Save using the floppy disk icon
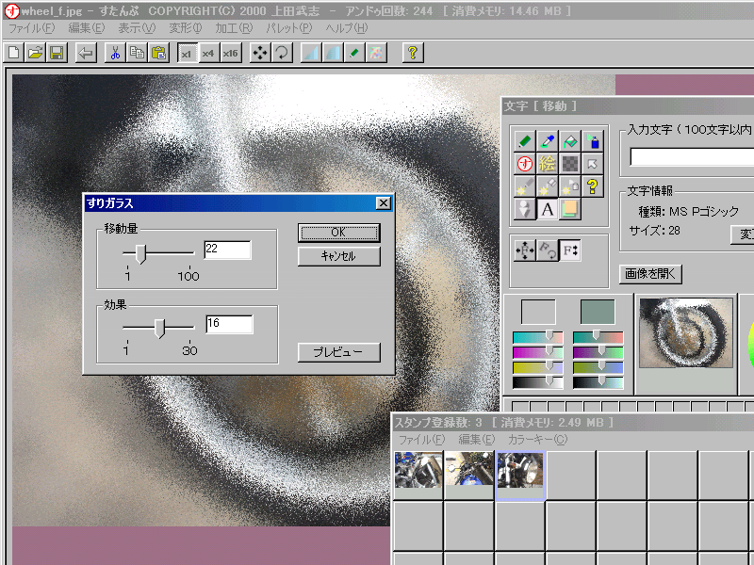 pos(57,53)
